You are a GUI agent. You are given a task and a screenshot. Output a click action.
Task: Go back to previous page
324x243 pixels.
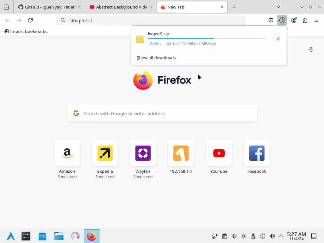point(8,20)
